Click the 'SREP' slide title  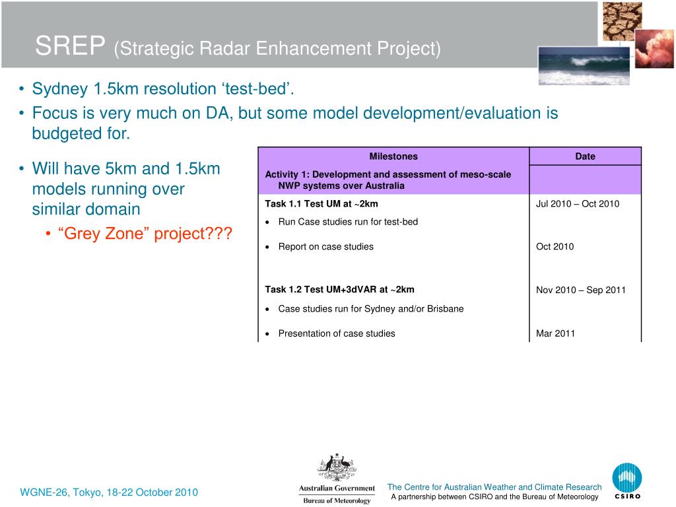point(70,46)
